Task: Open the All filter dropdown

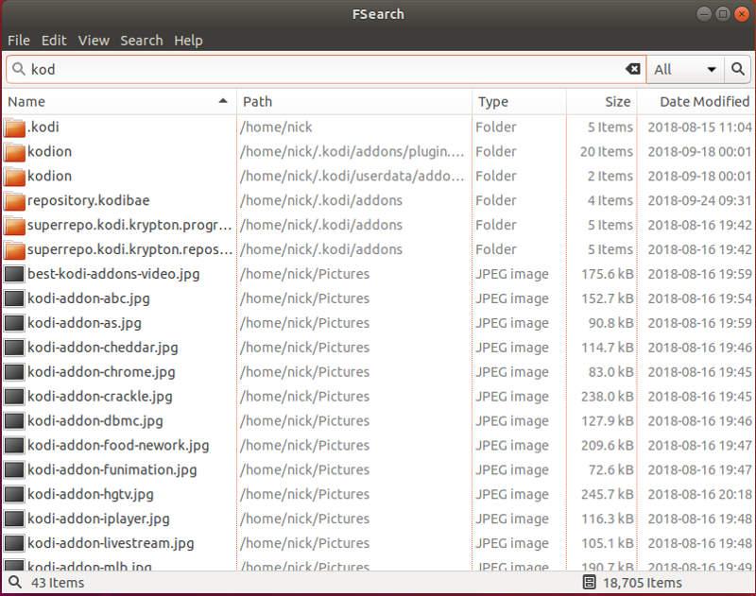Action: [680, 69]
